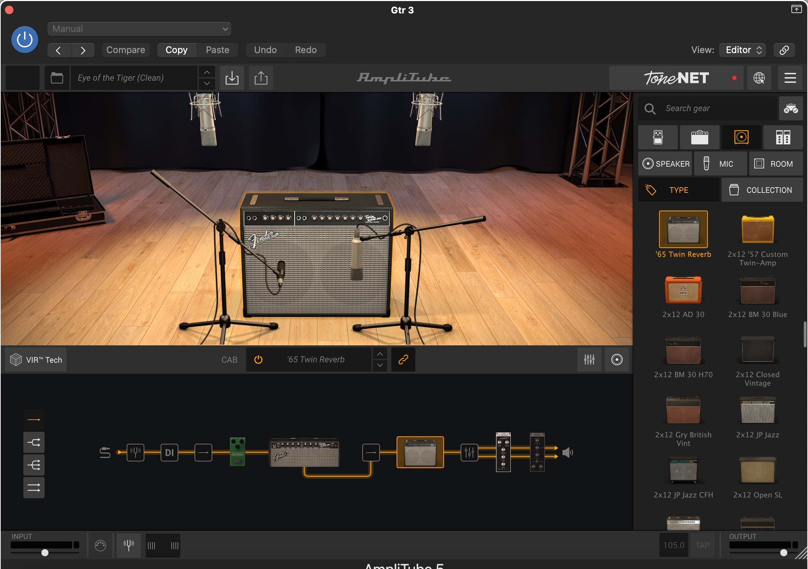Select the two-way split signal routing
This screenshot has width=808, height=569.
[34, 442]
